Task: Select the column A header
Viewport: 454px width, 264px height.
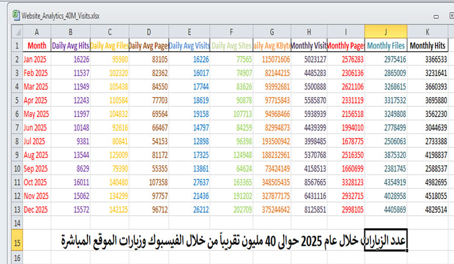Action: tap(37, 31)
